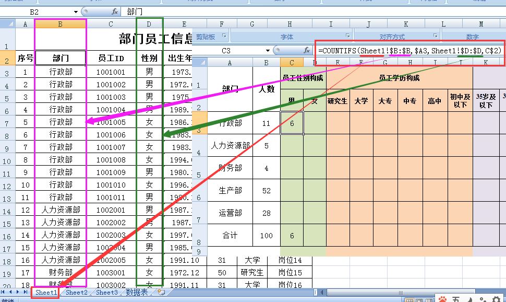
Task: Click the 运营部 cell in the summary table
Action: [x=230, y=213]
